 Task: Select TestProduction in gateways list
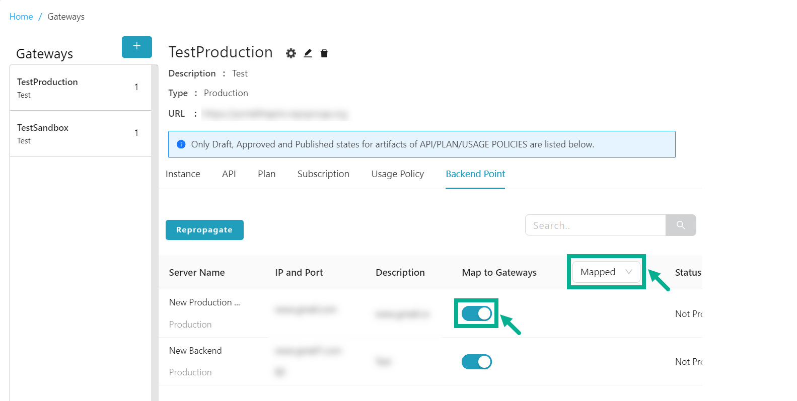point(81,88)
